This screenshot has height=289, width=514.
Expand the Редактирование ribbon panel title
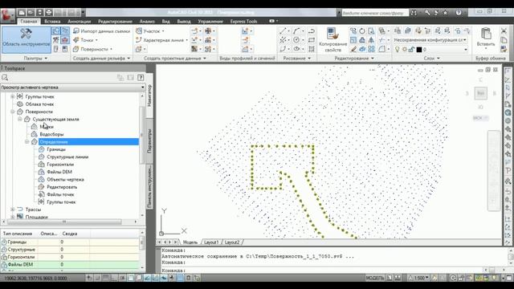354,58
